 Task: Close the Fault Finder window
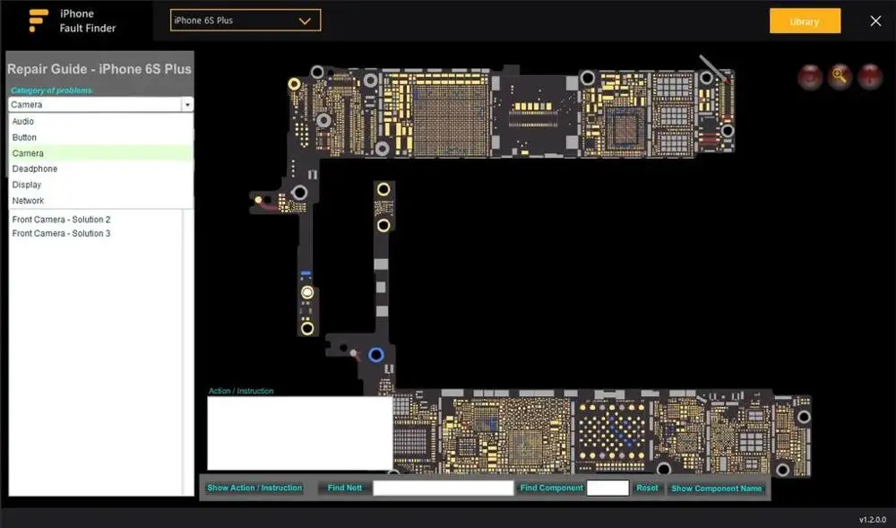(x=875, y=21)
